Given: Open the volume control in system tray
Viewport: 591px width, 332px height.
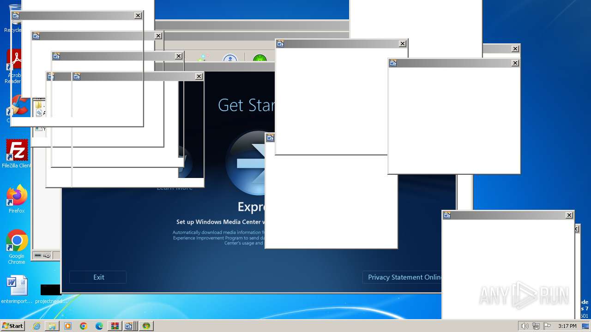Looking at the screenshot, I should coord(525,326).
